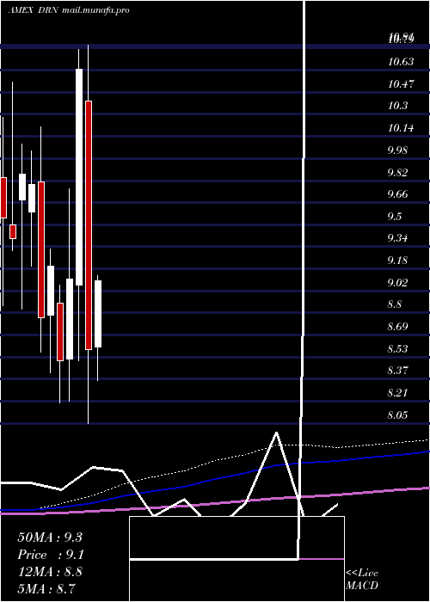The width and height of the screenshot is (430, 602).
Task: Click the 12MA : 8.8 legend value
Action: click(x=50, y=571)
